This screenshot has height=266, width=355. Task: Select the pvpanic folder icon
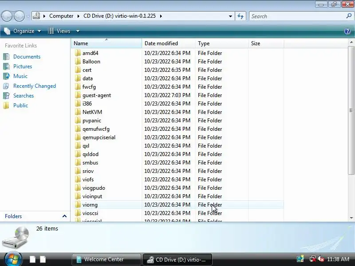[78, 121]
